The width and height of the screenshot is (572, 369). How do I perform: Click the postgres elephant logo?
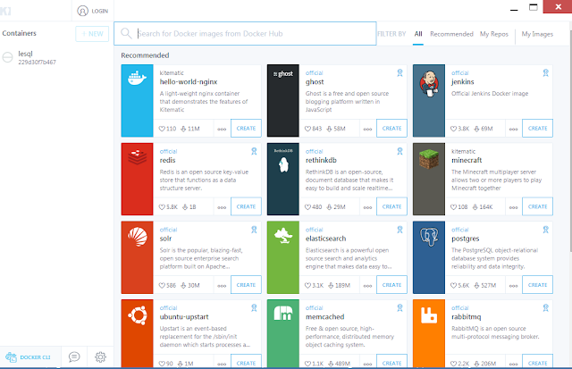[x=429, y=237]
